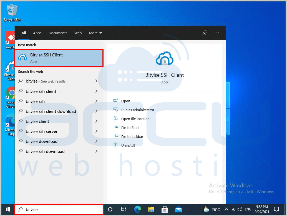This screenshot has width=287, height=216.
Task: Expand arrow beside 'bitvise client'
Action: click(x=97, y=121)
